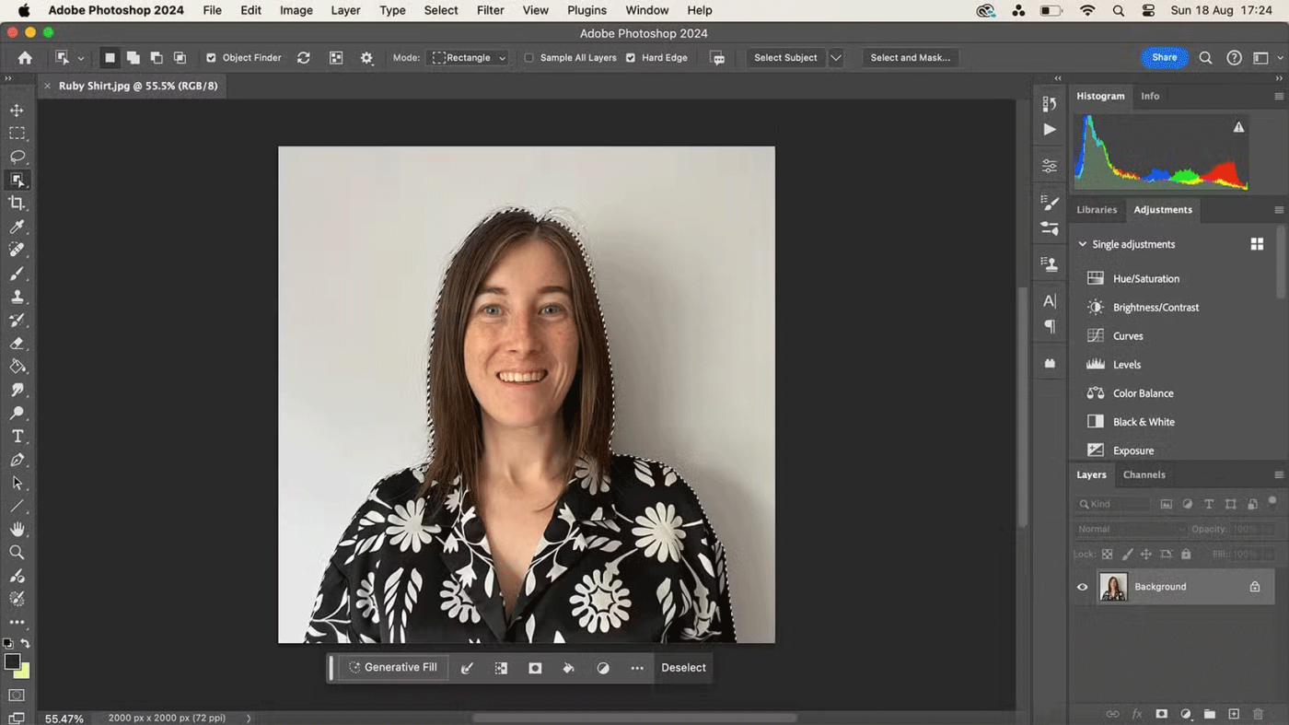
Task: Select the Crop tool
Action: [17, 204]
